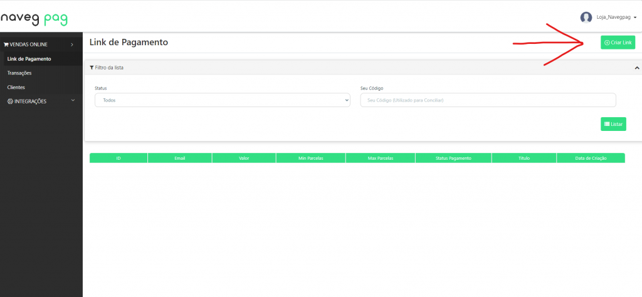Click the Data de Criação column header
This screenshot has width=642, height=297.
tap(591, 158)
